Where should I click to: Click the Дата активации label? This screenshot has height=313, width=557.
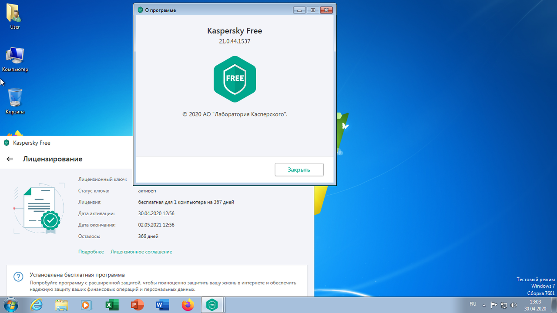[97, 213]
